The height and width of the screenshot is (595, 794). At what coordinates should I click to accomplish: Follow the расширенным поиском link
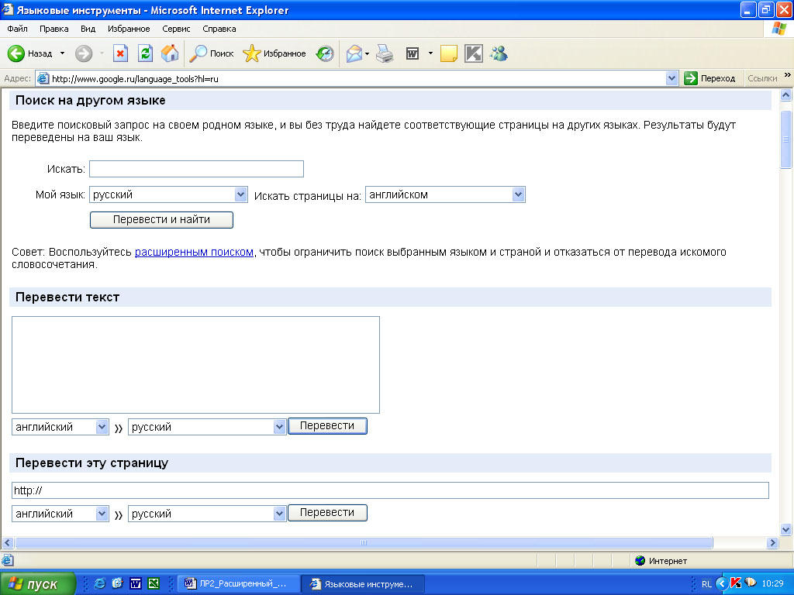pyautogui.click(x=194, y=252)
